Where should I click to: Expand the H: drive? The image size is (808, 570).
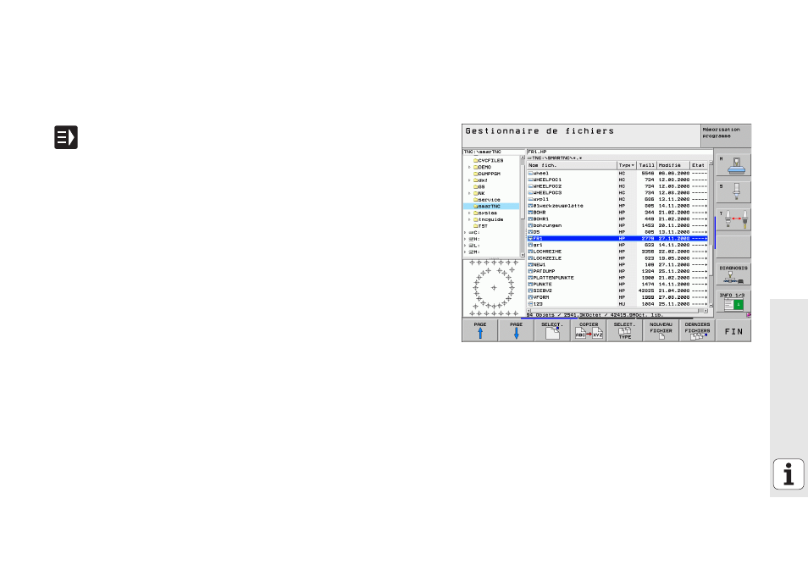[x=465, y=239]
